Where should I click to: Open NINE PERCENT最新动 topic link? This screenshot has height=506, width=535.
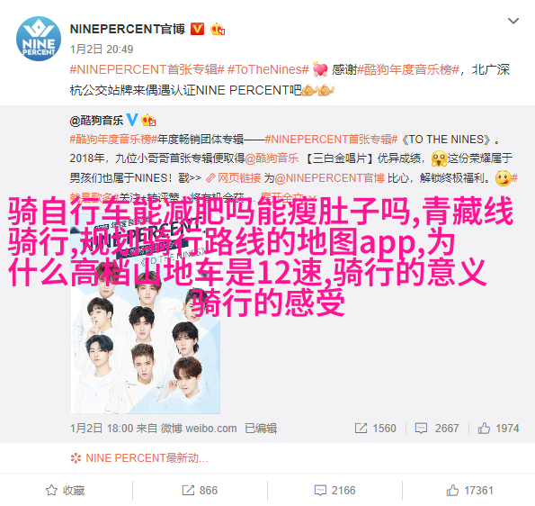point(139,457)
